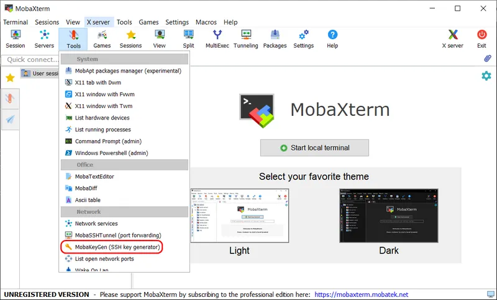Open the Tools menu in menu bar
Image resolution: width=497 pixels, height=300 pixels.
pos(124,22)
